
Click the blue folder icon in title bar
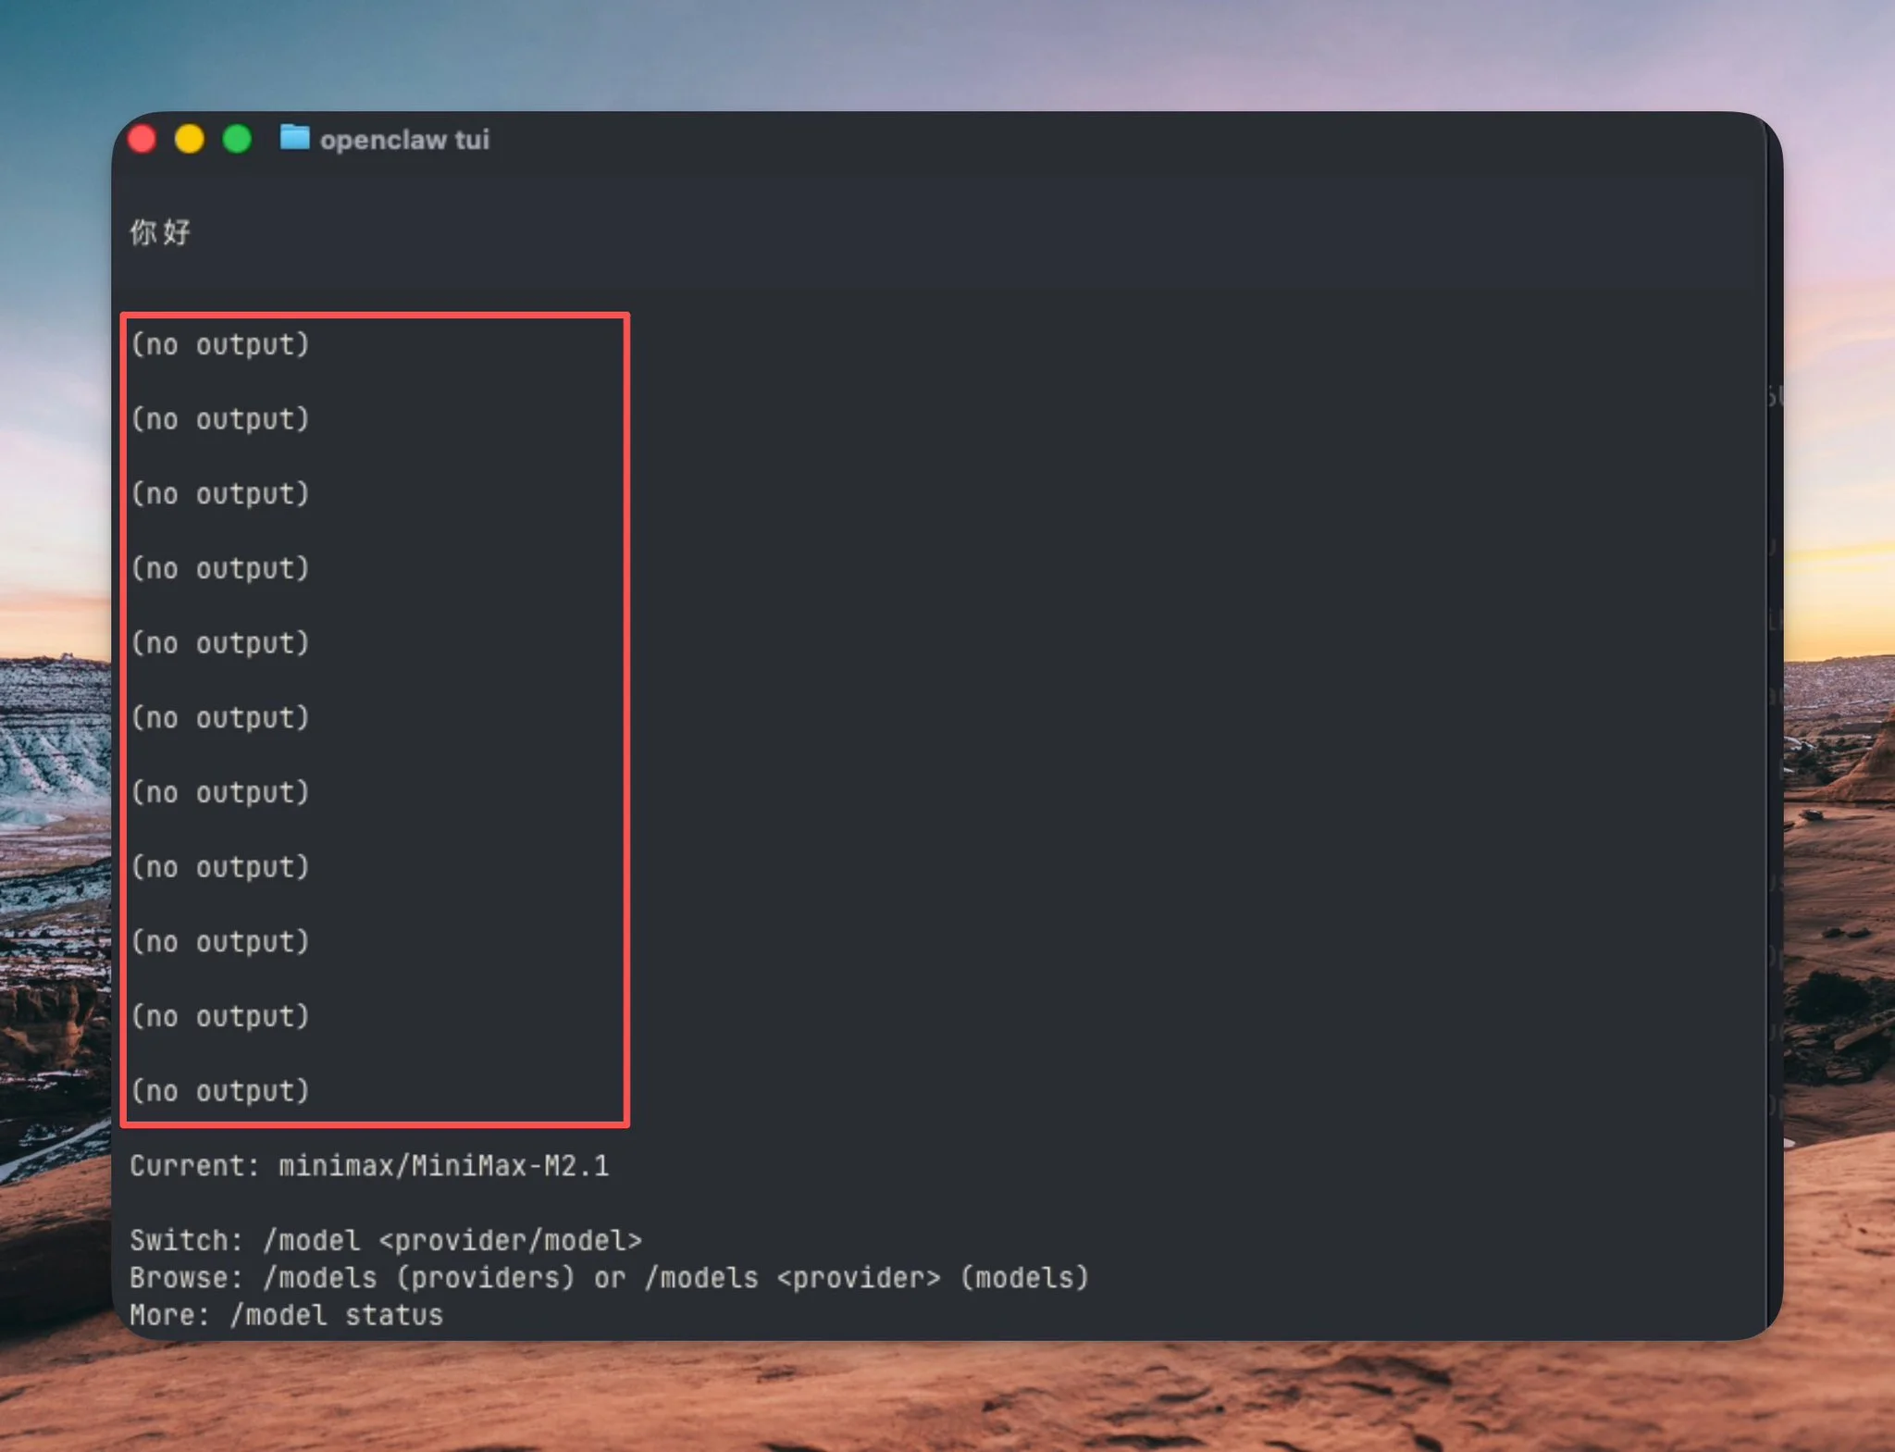294,138
